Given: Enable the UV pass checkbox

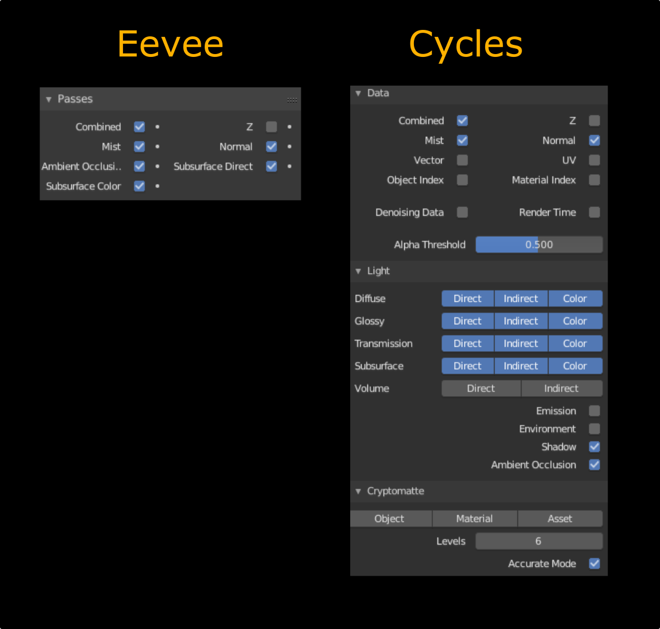Looking at the screenshot, I should (x=594, y=160).
